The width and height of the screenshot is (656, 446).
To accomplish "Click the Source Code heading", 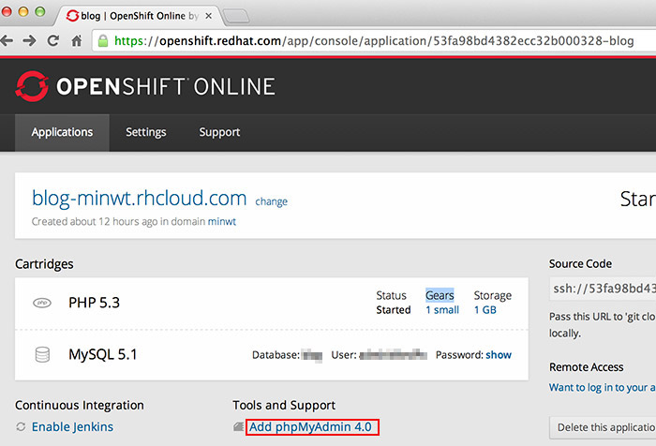I will click(580, 263).
